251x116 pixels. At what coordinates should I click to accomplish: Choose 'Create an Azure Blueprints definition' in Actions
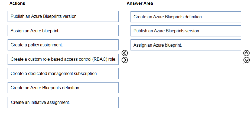(x=63, y=88)
